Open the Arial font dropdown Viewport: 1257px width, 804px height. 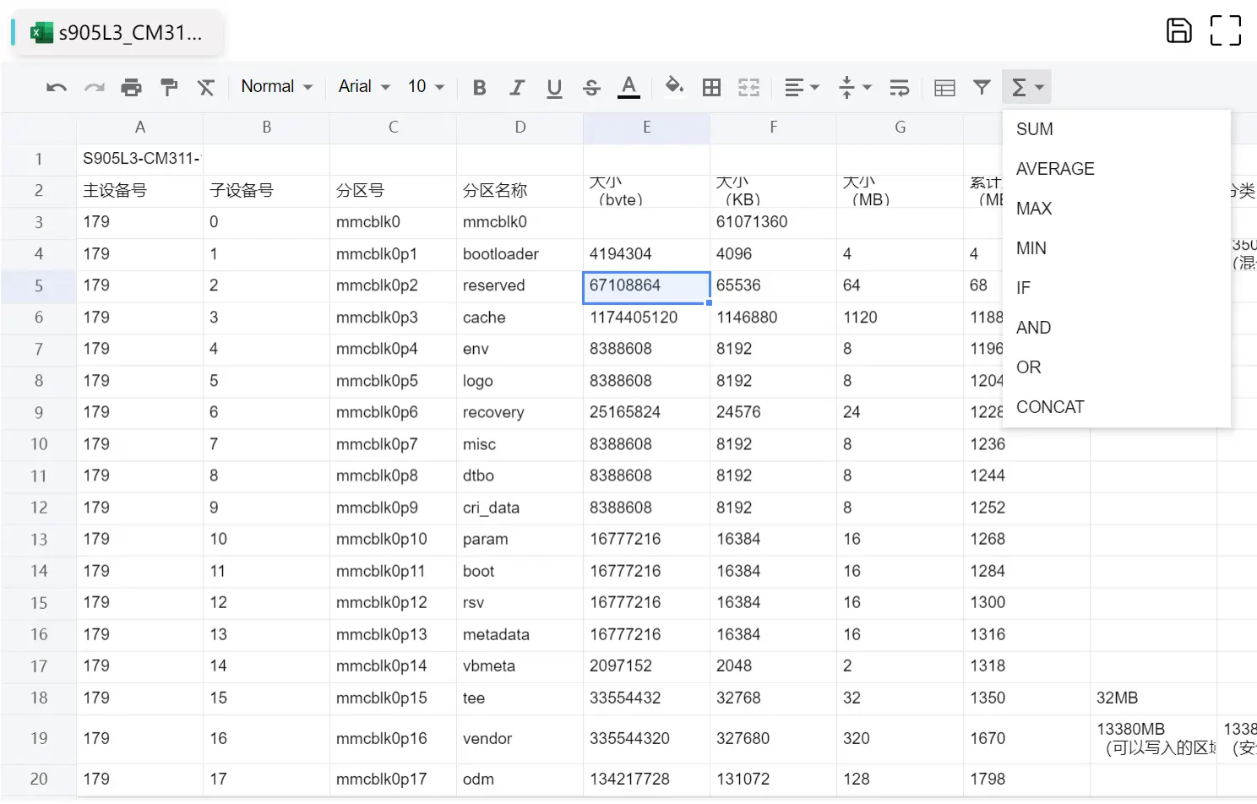[364, 87]
